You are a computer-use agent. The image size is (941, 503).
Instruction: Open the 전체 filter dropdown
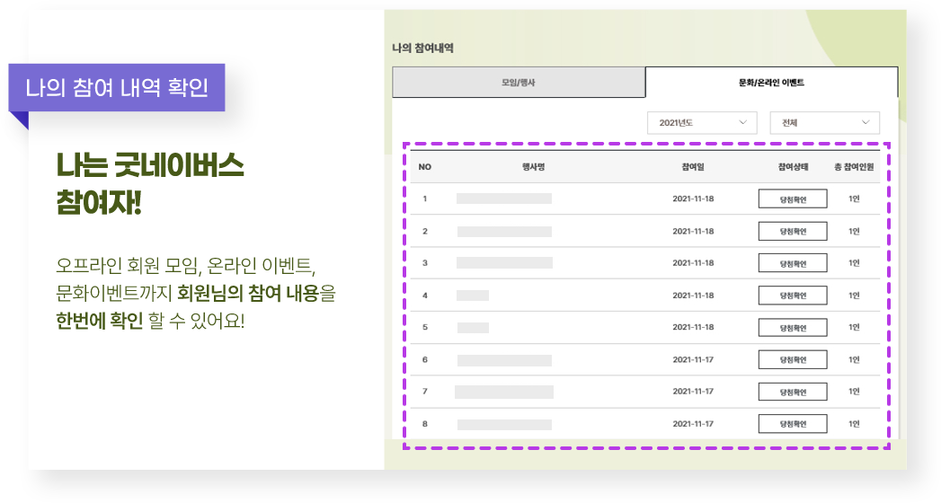[824, 122]
